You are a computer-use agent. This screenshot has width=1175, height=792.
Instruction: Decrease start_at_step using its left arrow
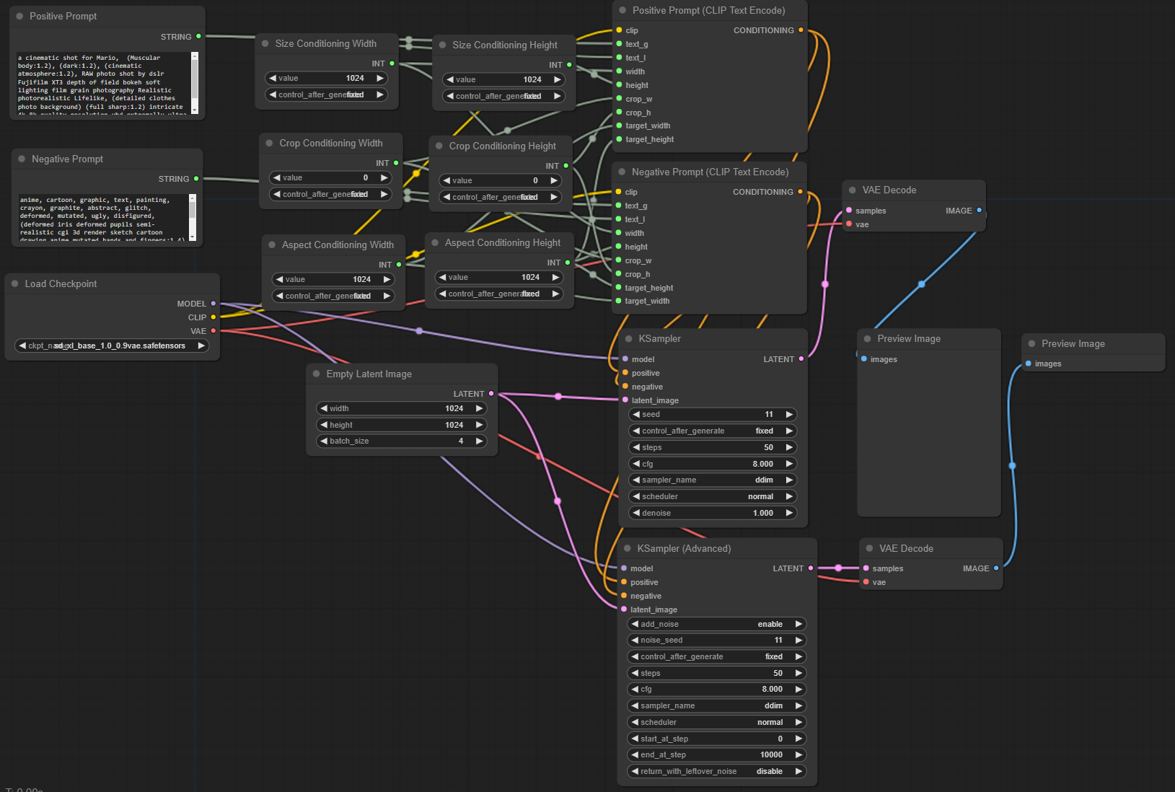pos(635,739)
